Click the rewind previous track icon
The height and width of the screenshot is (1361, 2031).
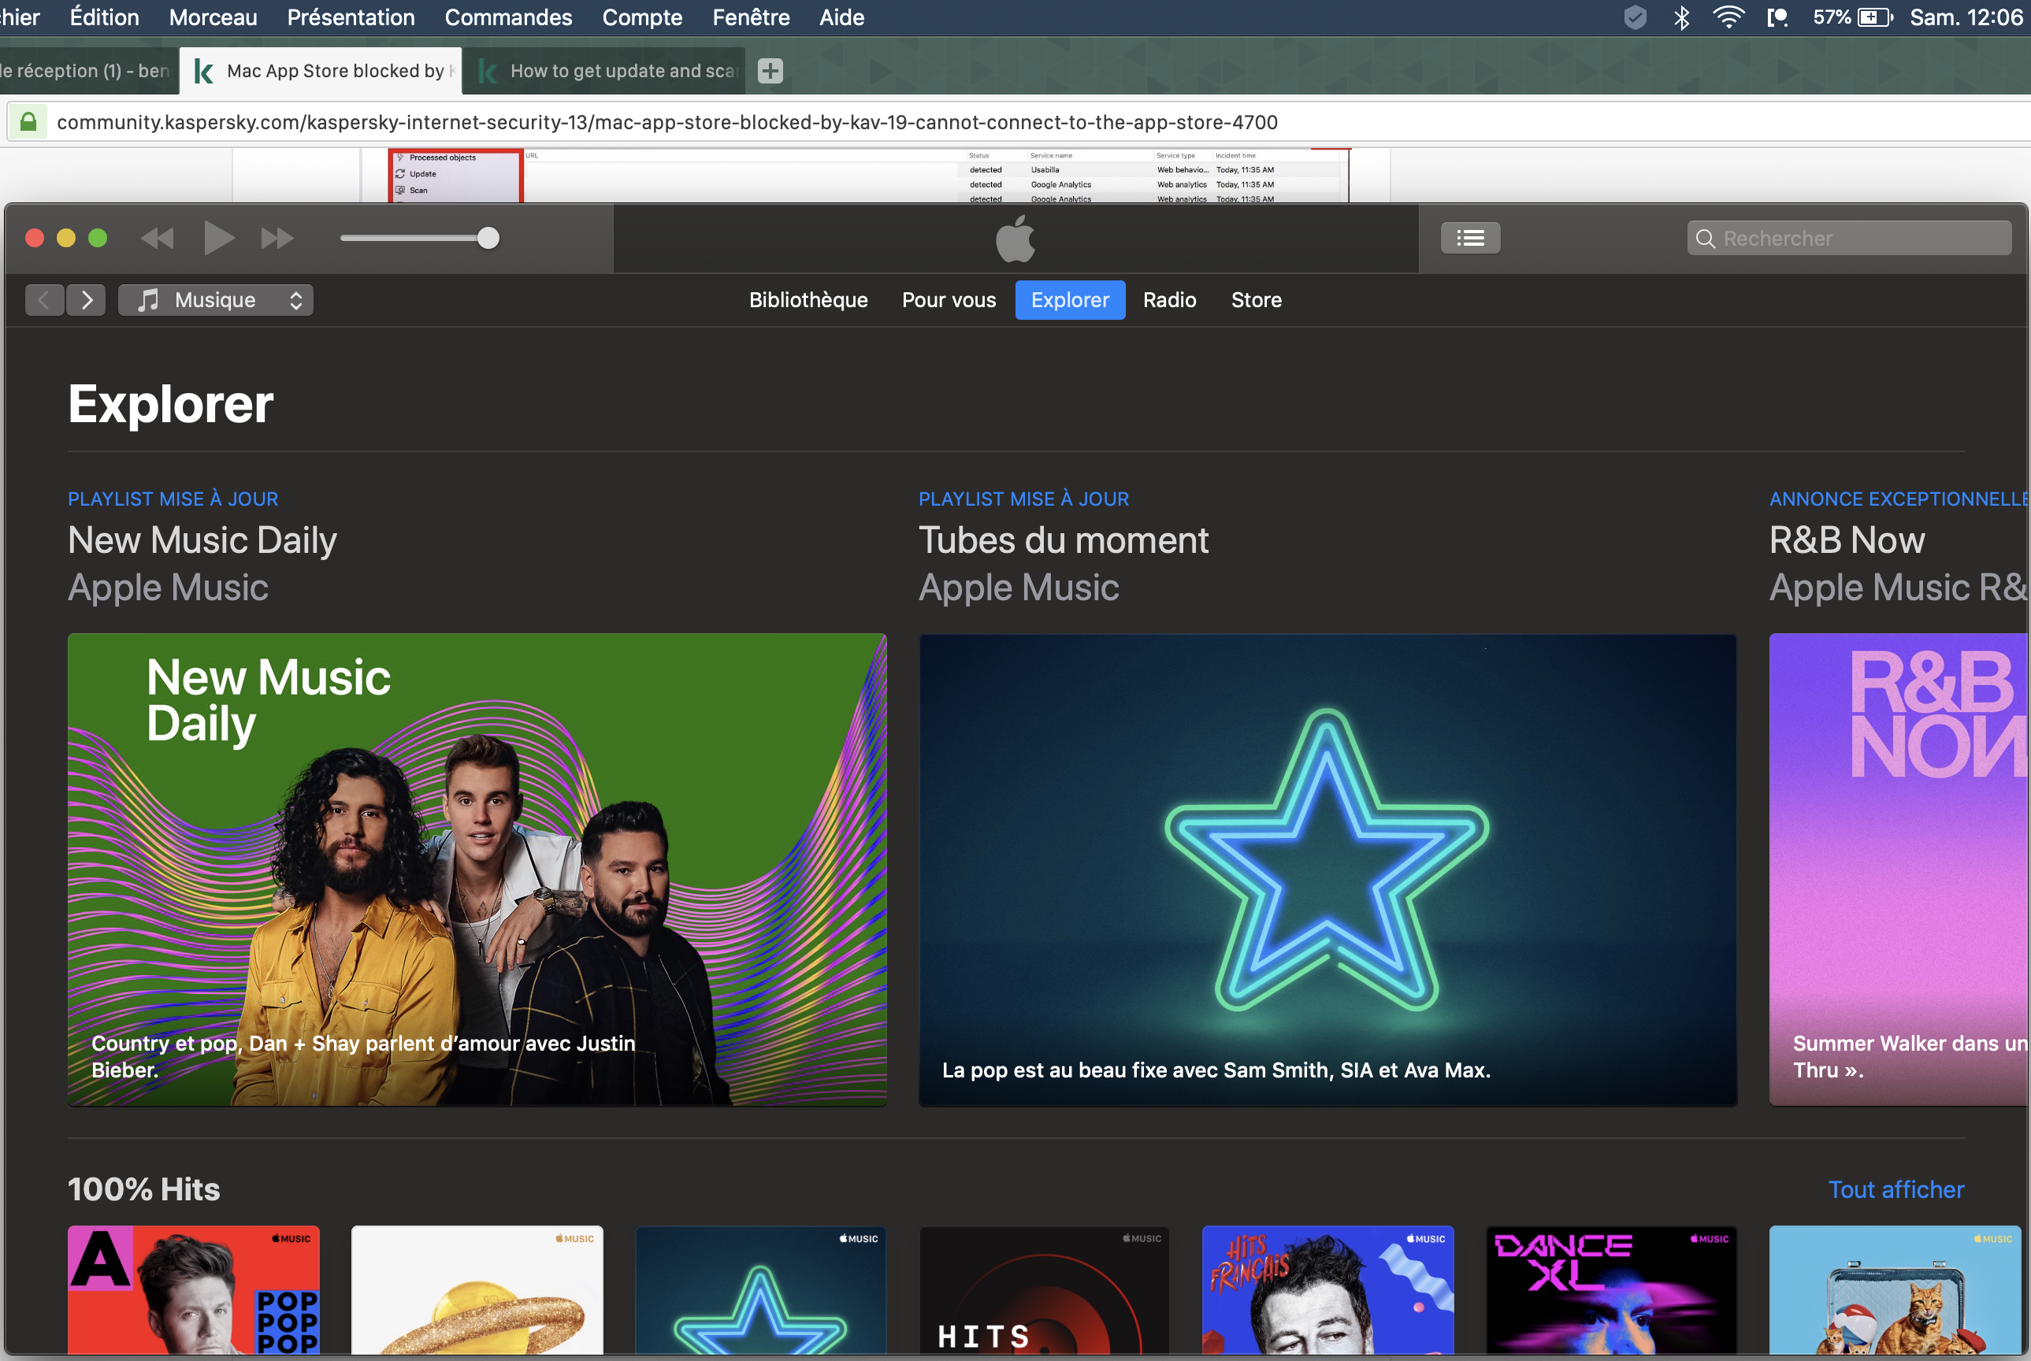click(x=157, y=238)
